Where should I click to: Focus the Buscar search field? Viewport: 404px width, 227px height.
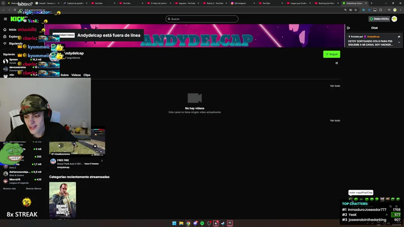coord(202,19)
